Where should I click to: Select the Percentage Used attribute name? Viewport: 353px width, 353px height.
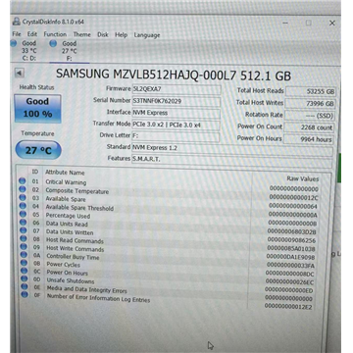point(68,216)
